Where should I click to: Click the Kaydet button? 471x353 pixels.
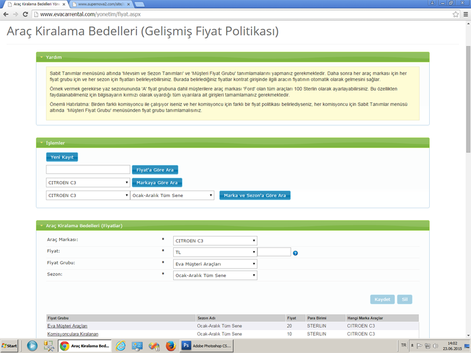coord(382,299)
